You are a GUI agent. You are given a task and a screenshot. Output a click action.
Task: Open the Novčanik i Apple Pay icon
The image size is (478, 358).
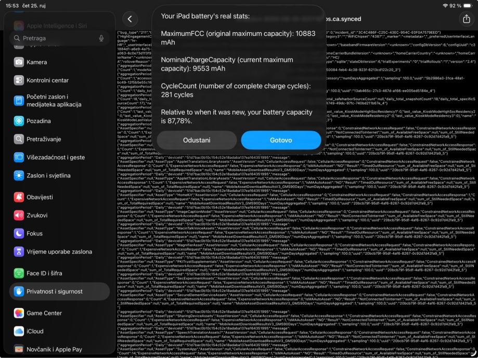(x=19, y=350)
